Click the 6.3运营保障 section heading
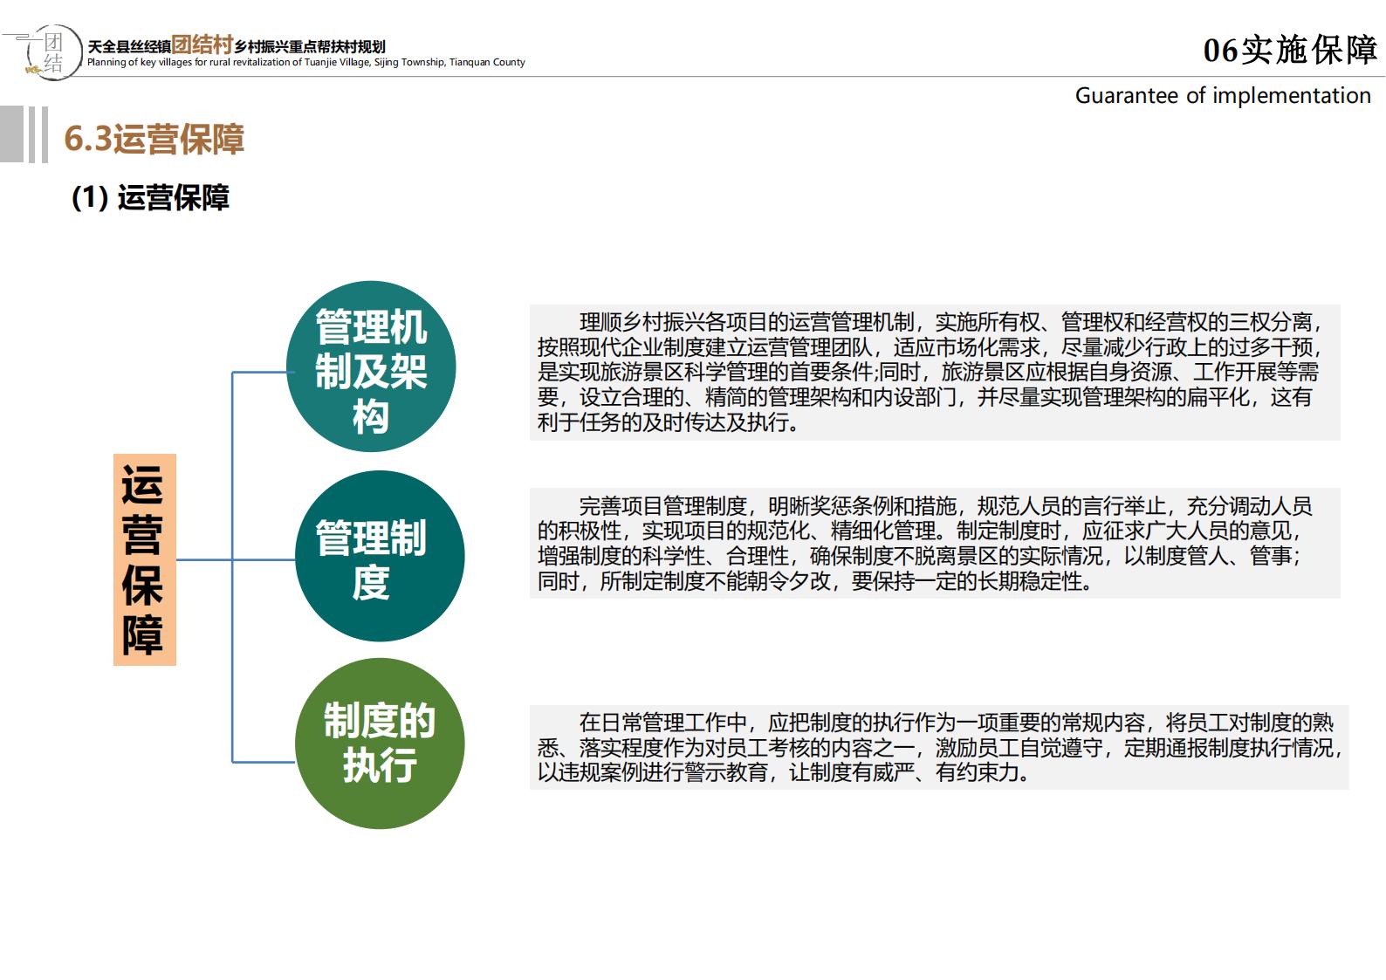 [154, 139]
